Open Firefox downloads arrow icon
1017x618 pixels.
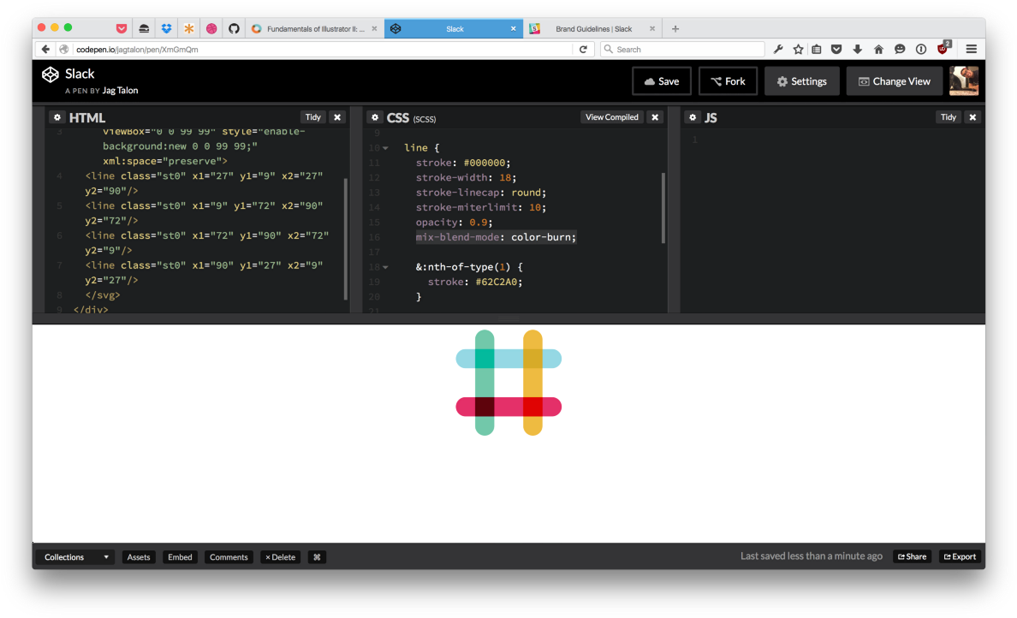coord(857,49)
